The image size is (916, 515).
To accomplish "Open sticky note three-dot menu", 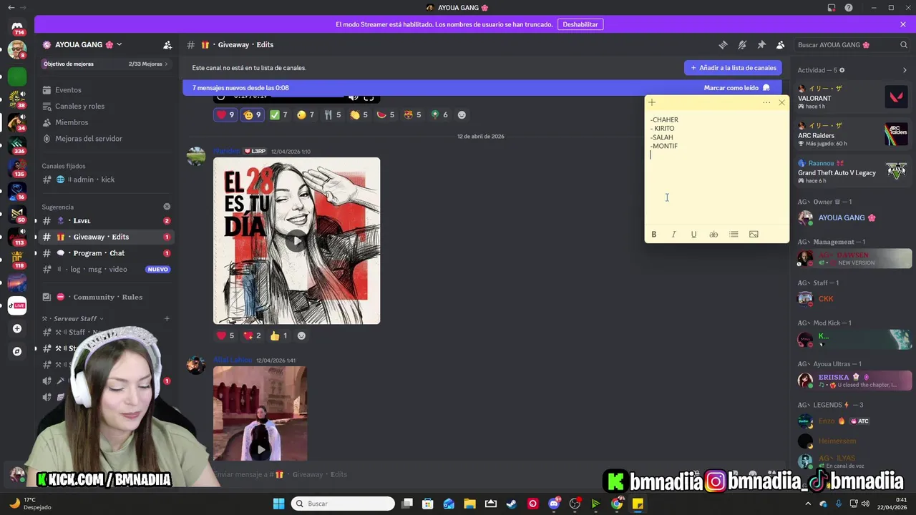I will (x=766, y=102).
